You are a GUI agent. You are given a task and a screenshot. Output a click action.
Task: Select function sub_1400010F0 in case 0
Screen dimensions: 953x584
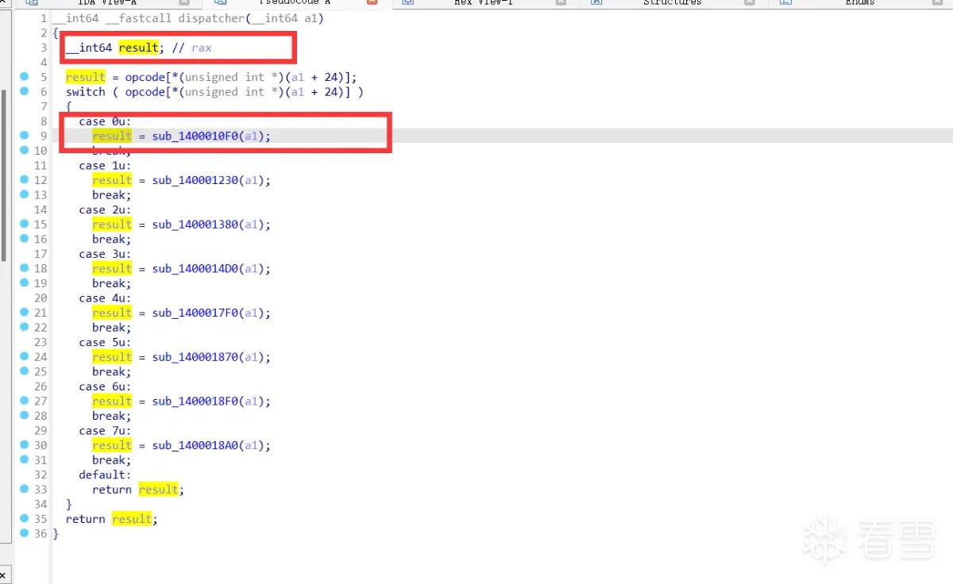pos(195,136)
